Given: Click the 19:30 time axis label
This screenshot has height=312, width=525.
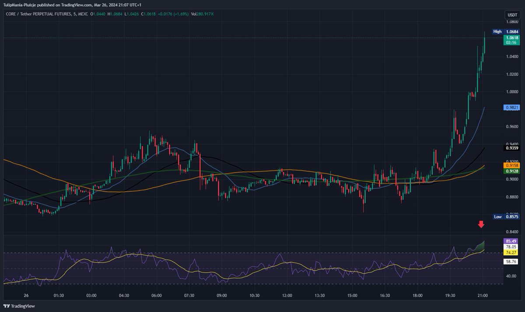Looking at the screenshot, I should point(450,296).
